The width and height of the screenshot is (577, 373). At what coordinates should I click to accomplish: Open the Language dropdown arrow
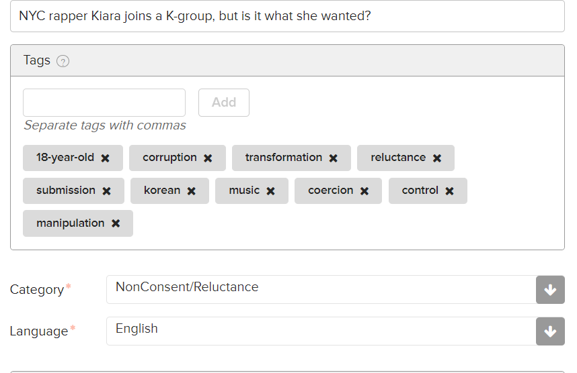click(550, 331)
